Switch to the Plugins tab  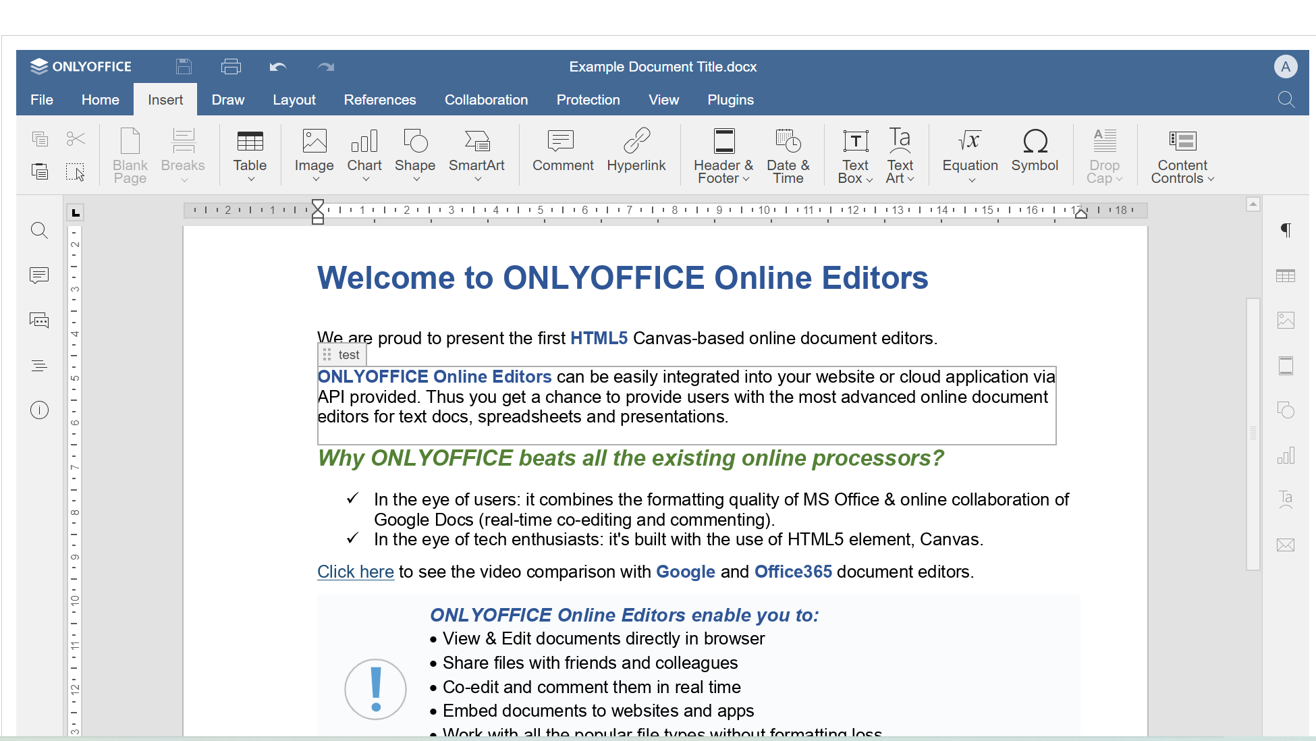pyautogui.click(x=730, y=100)
